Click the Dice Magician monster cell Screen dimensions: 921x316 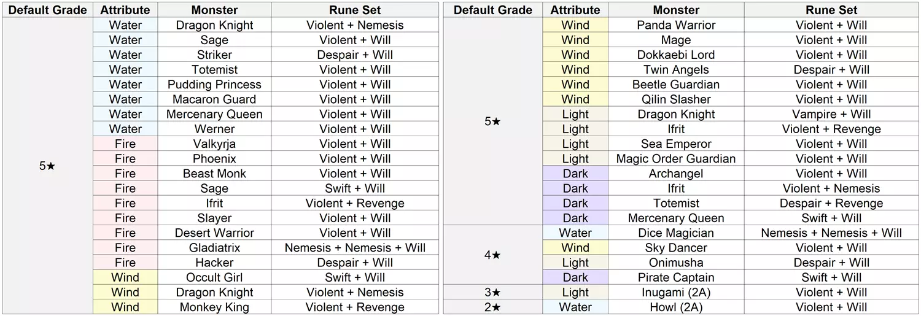[676, 233]
